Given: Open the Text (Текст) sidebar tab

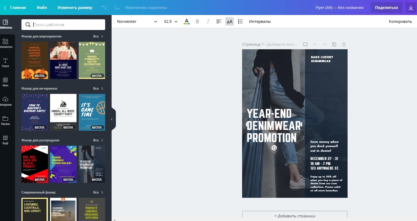Looking at the screenshot, I should [x=6, y=63].
